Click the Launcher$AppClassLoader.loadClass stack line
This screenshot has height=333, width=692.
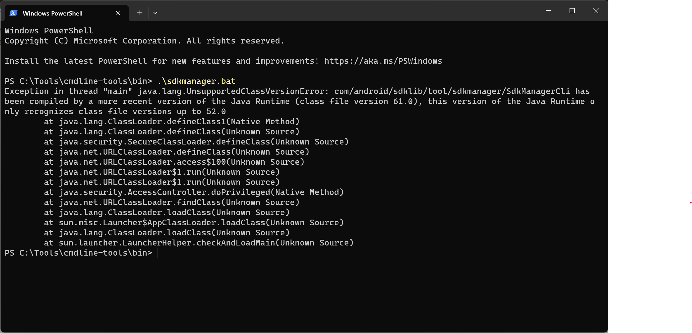click(x=194, y=223)
